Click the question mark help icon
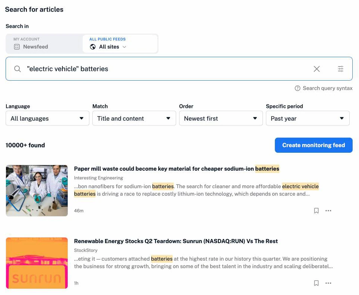359x295 pixels. coord(297,88)
